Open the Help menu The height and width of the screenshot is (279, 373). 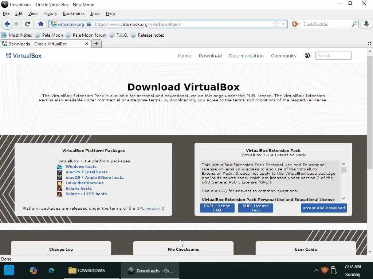point(110,13)
